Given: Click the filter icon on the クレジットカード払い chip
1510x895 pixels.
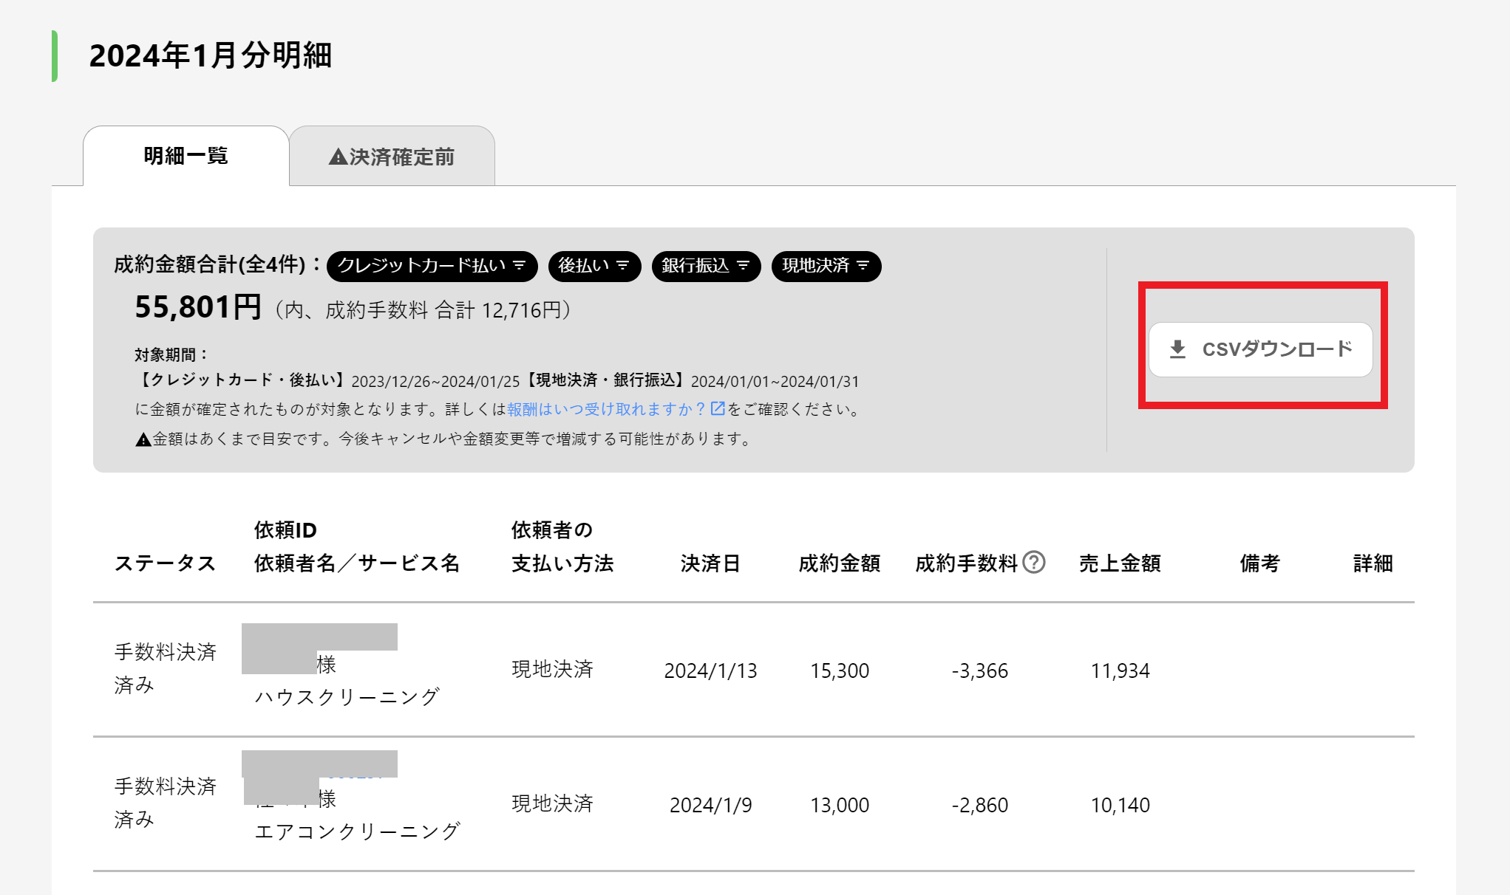Looking at the screenshot, I should click(x=520, y=266).
